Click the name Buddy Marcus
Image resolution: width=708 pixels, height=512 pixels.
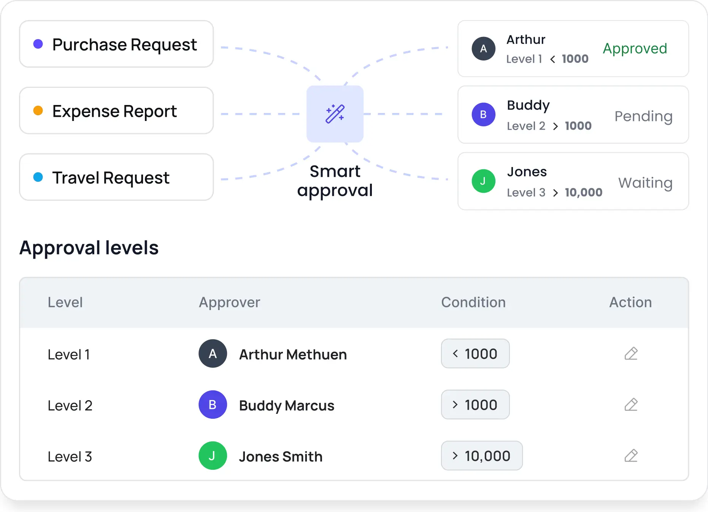(287, 406)
